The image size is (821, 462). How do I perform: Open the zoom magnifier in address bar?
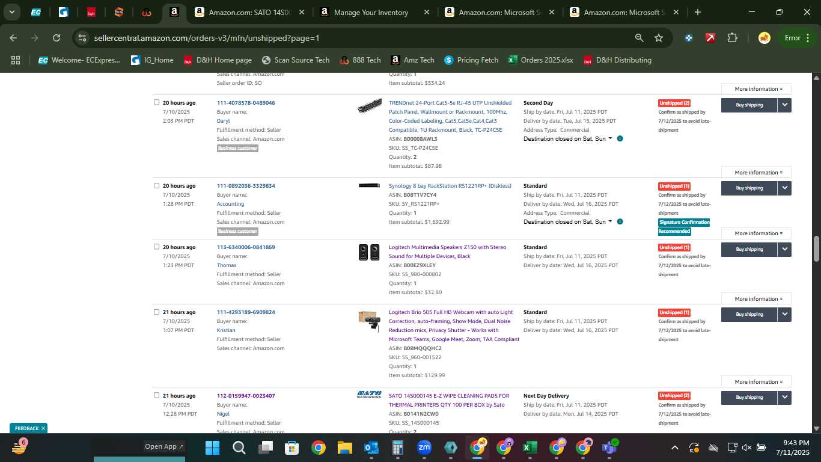point(639,38)
